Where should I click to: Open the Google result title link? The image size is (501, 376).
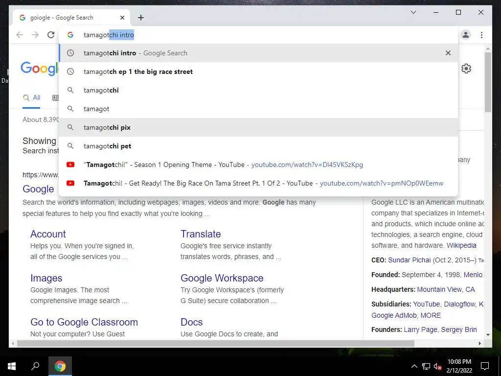click(x=38, y=189)
